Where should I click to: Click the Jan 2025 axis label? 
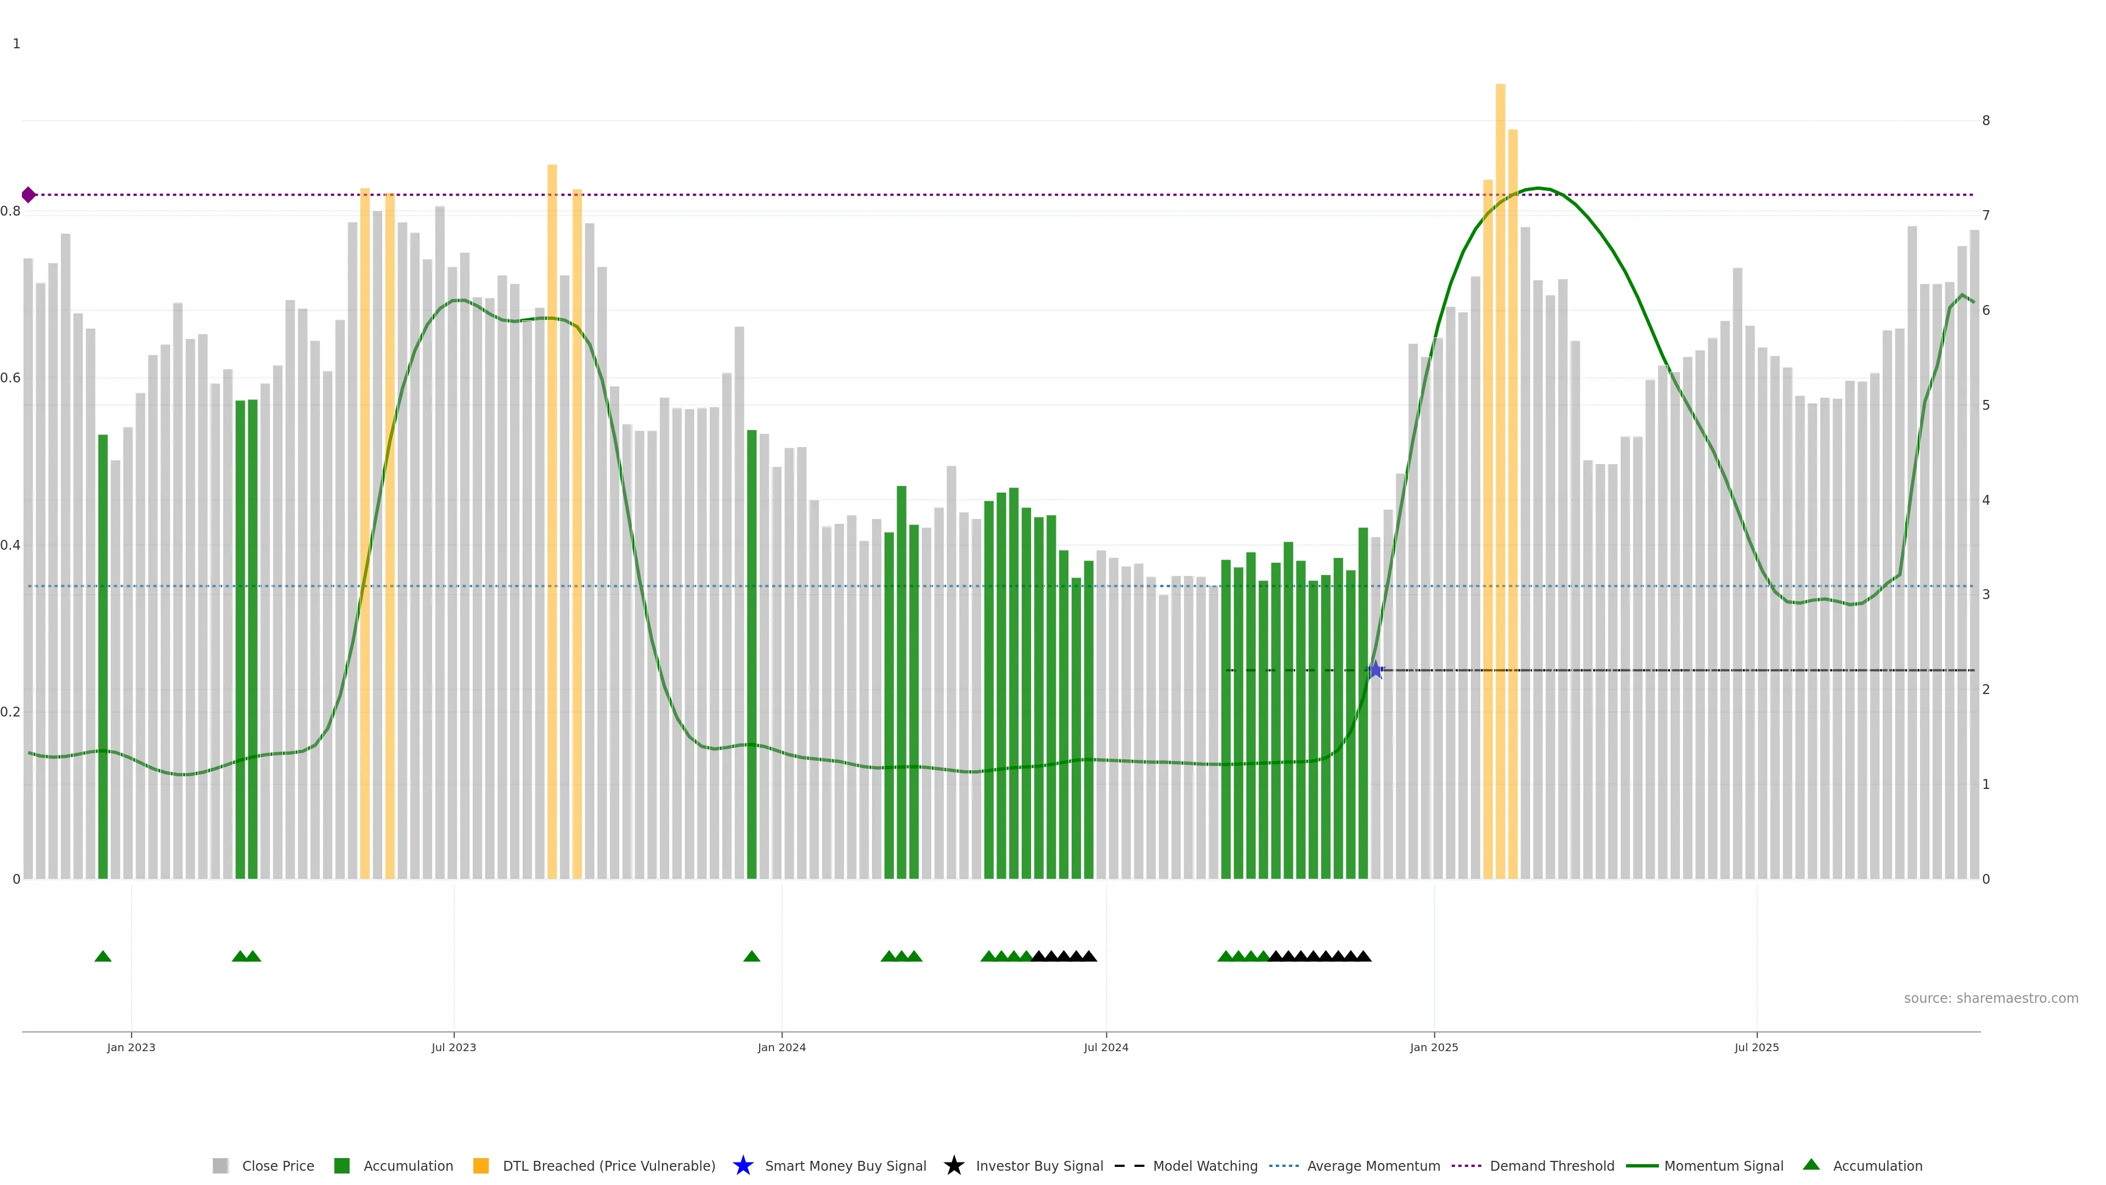point(1433,1047)
